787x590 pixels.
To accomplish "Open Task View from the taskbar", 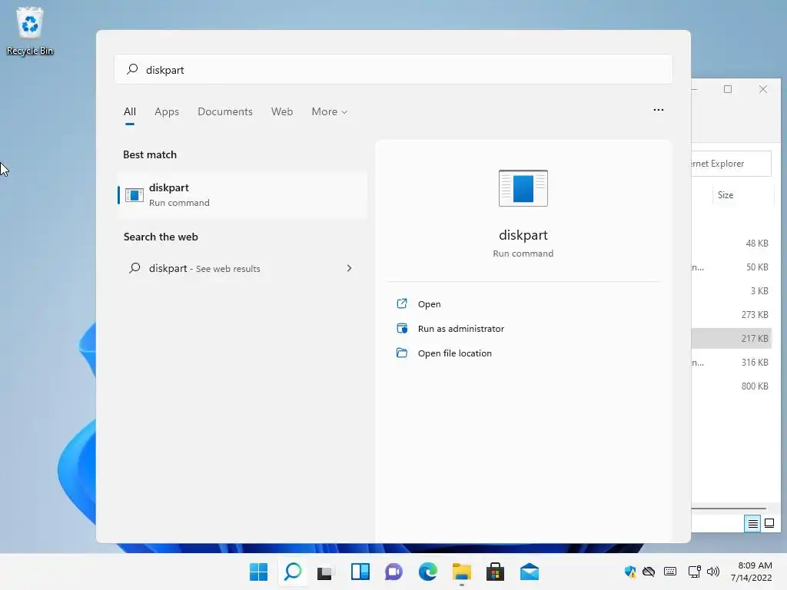I will point(326,572).
